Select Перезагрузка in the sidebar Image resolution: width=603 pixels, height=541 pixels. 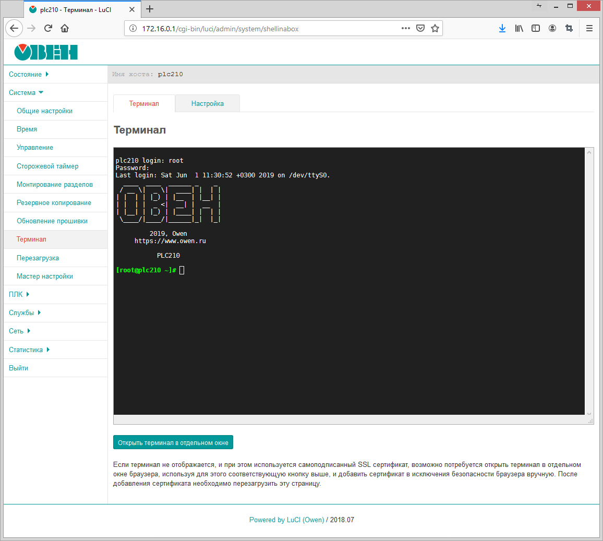[38, 258]
